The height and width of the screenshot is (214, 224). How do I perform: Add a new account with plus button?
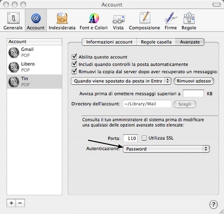tap(11, 203)
